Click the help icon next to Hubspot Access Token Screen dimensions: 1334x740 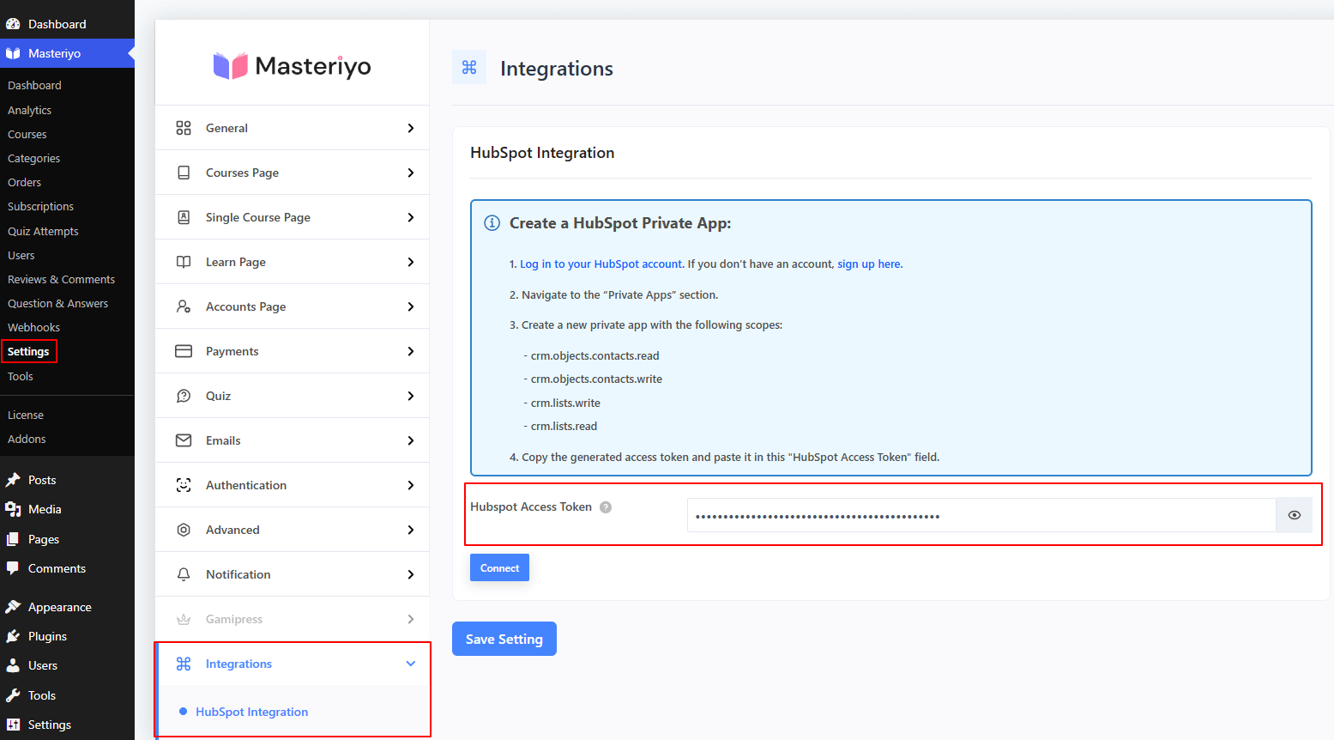[x=606, y=507]
